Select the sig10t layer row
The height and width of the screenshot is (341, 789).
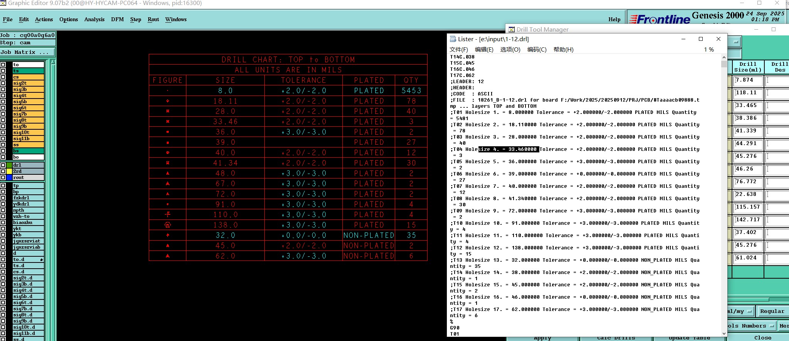pyautogui.click(x=28, y=132)
